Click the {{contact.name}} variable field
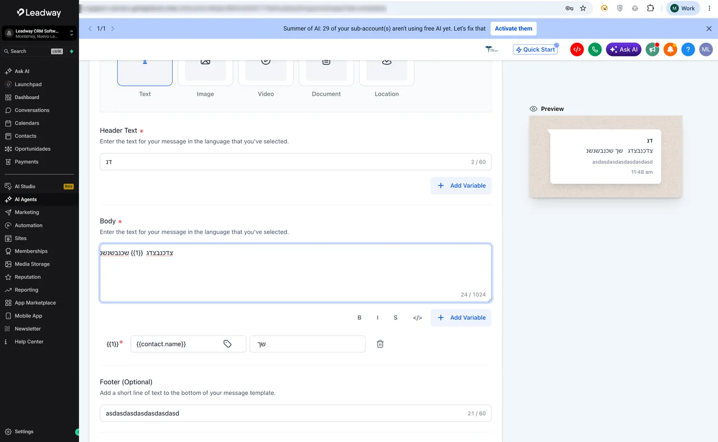The width and height of the screenshot is (718, 442). (x=188, y=344)
